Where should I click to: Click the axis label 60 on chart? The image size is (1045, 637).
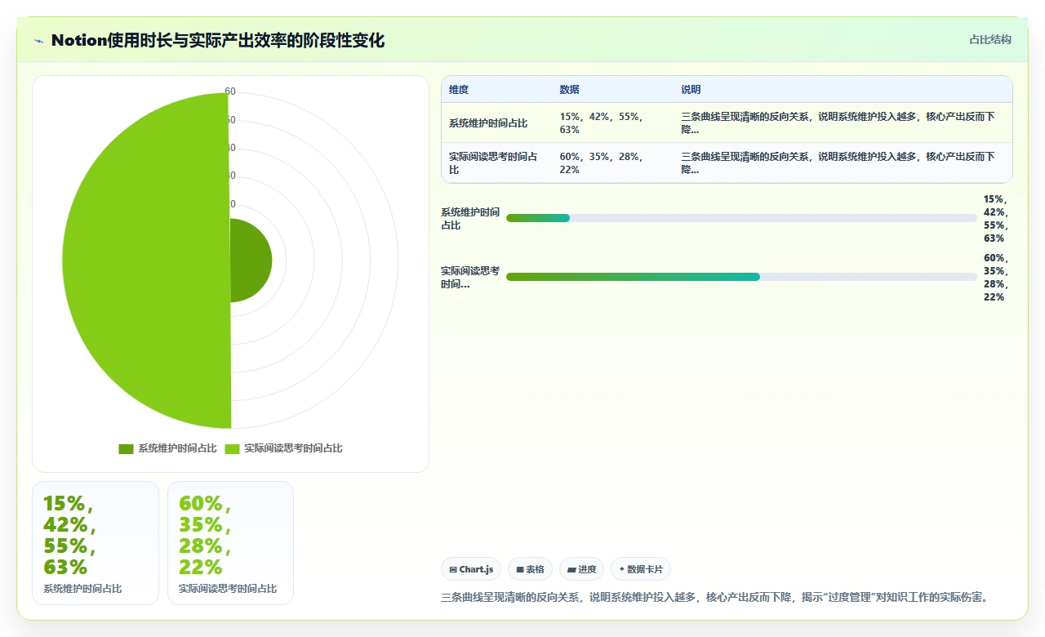pyautogui.click(x=230, y=92)
